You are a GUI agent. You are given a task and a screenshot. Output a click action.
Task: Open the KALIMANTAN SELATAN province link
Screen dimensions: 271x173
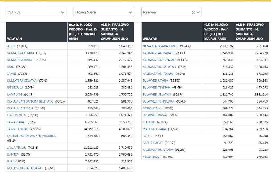(159, 67)
